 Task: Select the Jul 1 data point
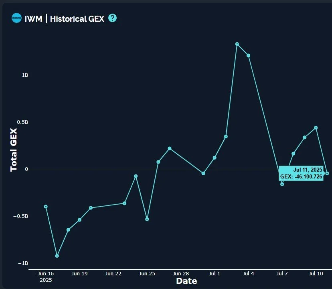[215, 158]
